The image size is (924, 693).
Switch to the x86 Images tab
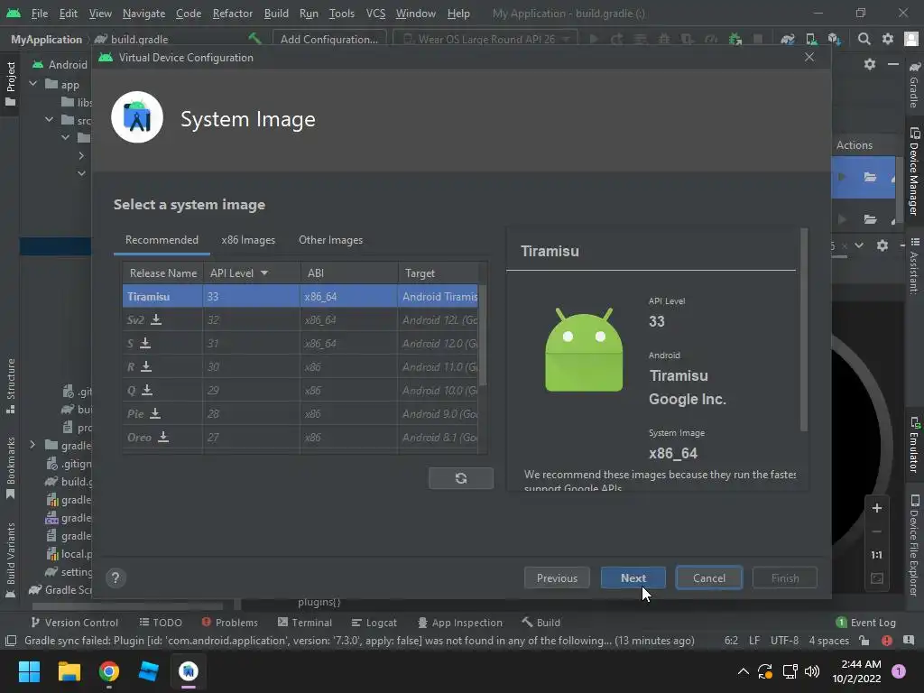click(248, 240)
